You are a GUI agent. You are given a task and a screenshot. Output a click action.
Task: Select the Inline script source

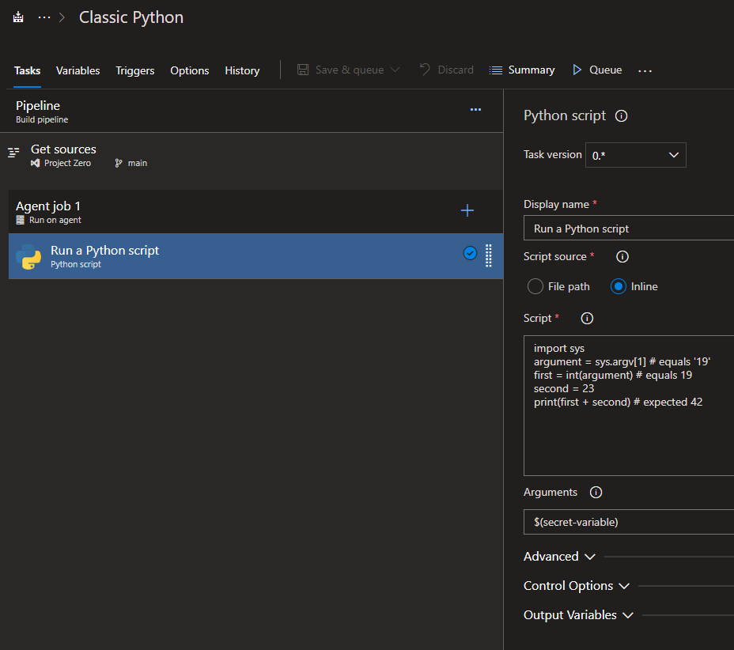click(619, 286)
